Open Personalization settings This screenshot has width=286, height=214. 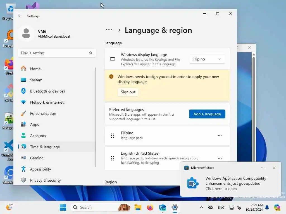coord(57,113)
